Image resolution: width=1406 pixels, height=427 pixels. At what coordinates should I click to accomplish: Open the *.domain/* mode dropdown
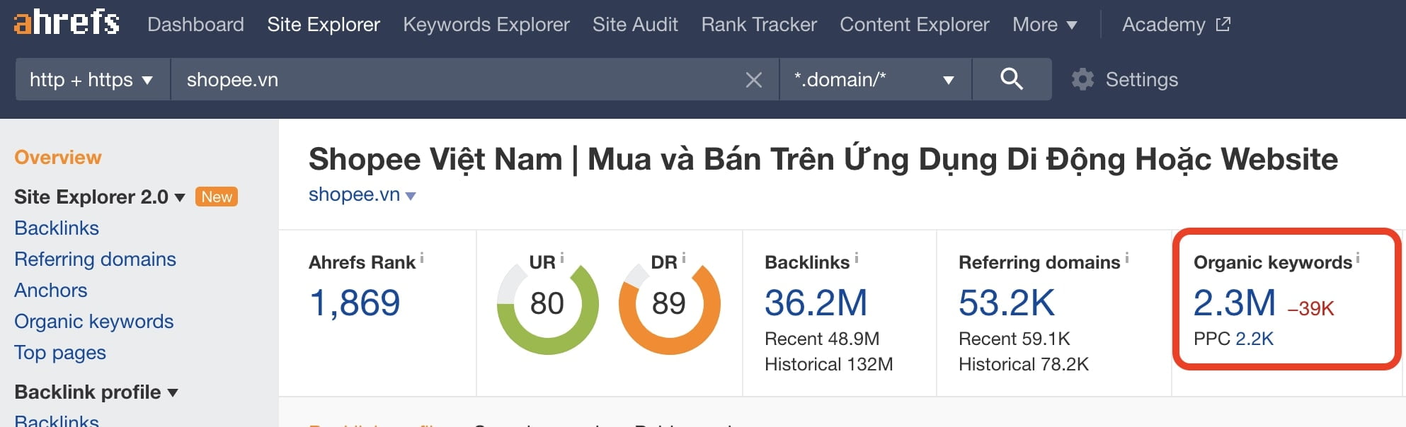876,79
